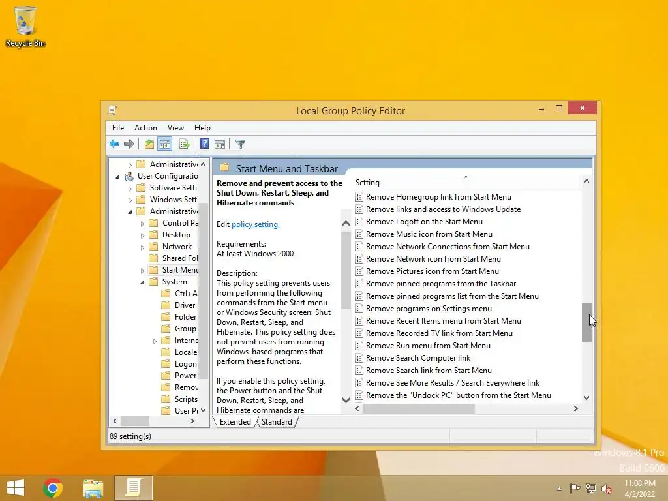Click the muted volume tray icon
668x501 pixels.
[607, 489]
